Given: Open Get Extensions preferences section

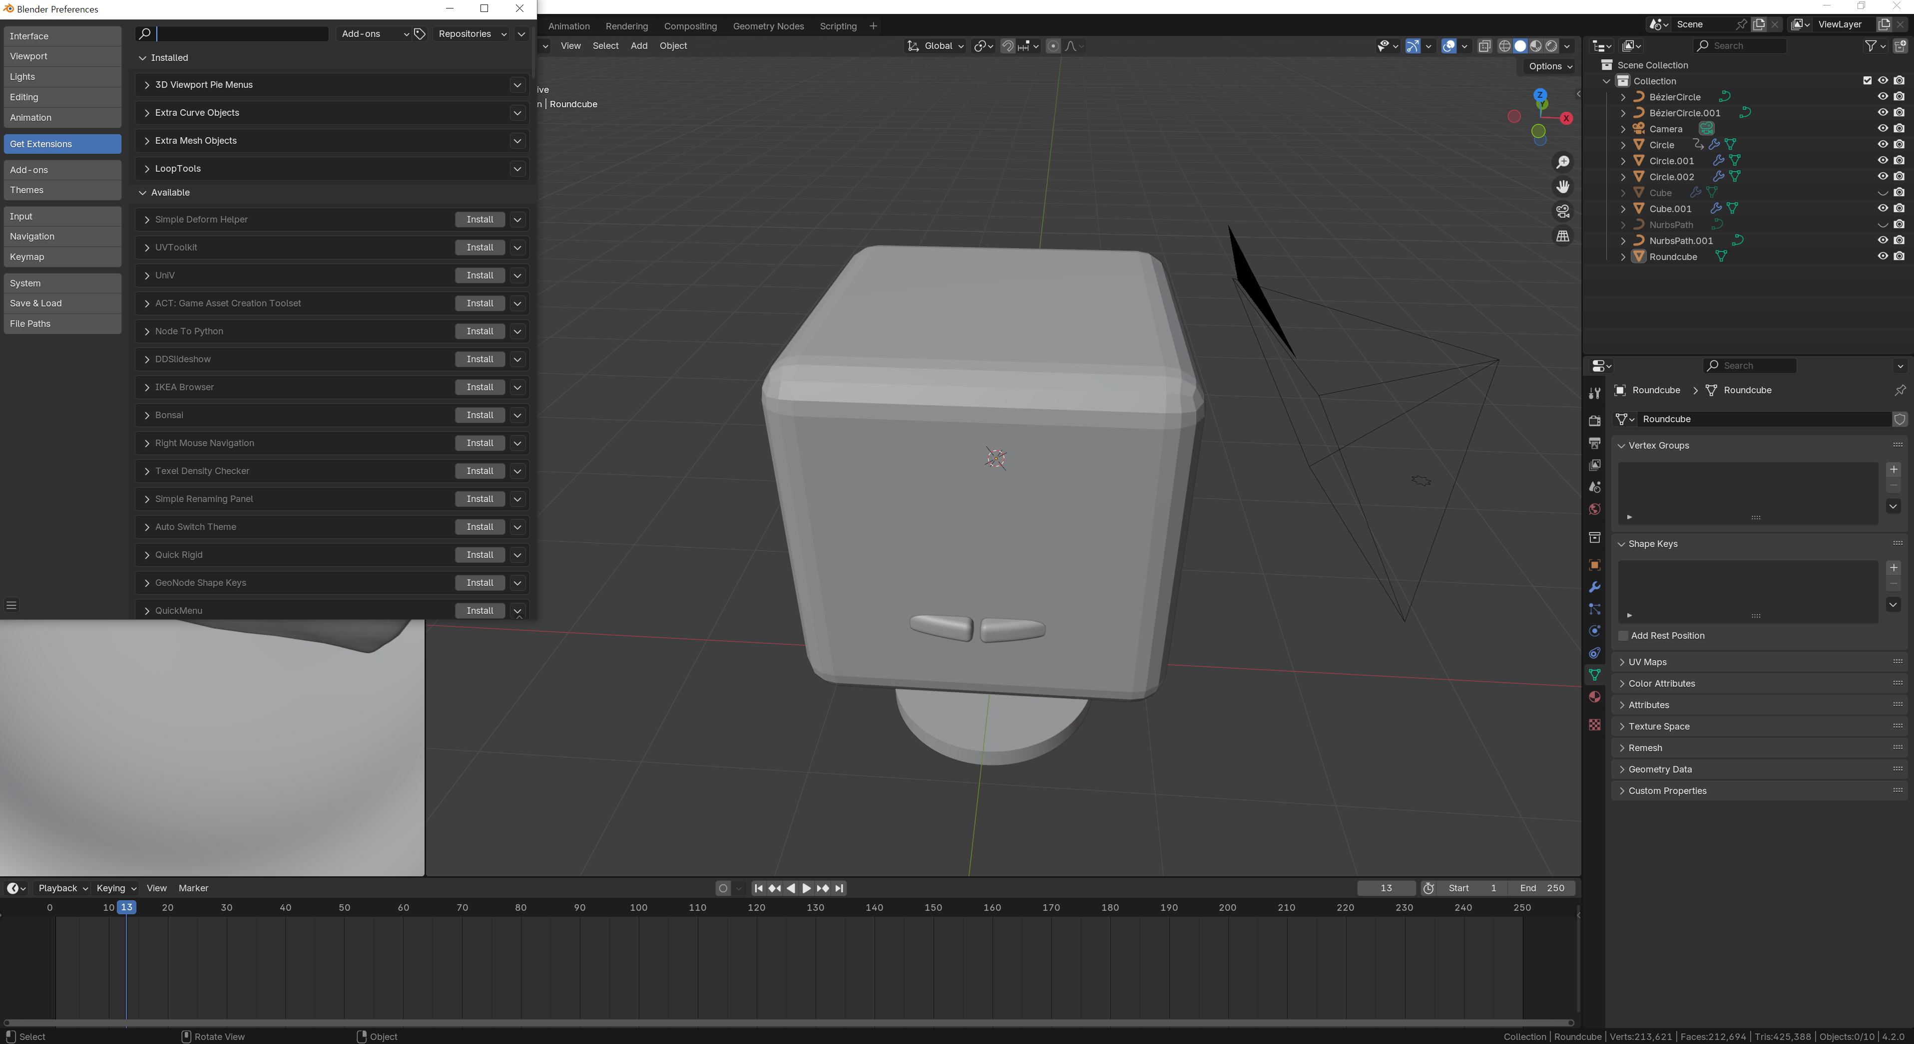Looking at the screenshot, I should 62,144.
